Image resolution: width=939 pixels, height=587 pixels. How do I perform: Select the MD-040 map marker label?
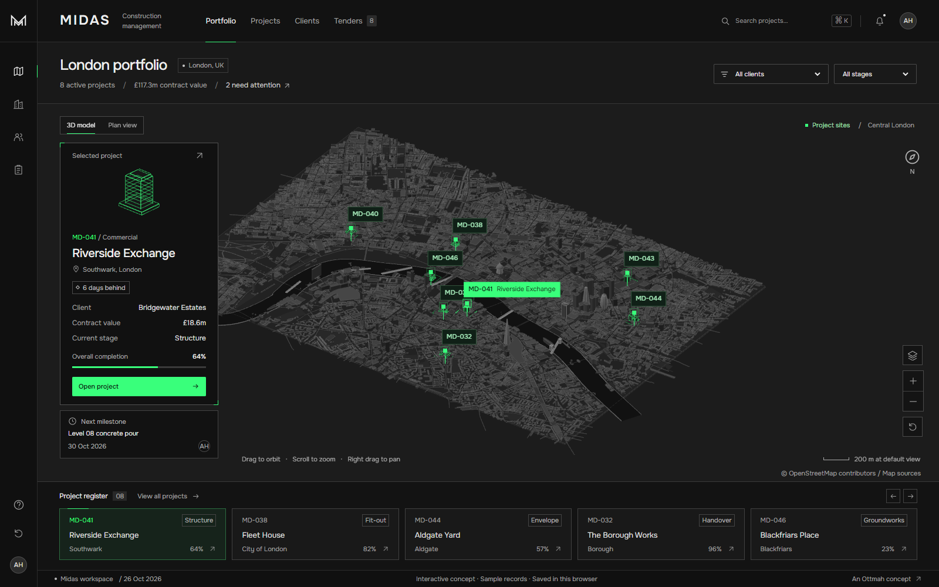click(365, 214)
